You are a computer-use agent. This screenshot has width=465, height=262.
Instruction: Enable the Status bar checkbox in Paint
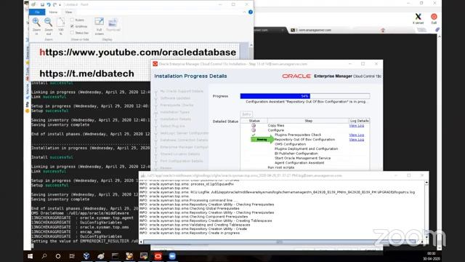coord(72,32)
